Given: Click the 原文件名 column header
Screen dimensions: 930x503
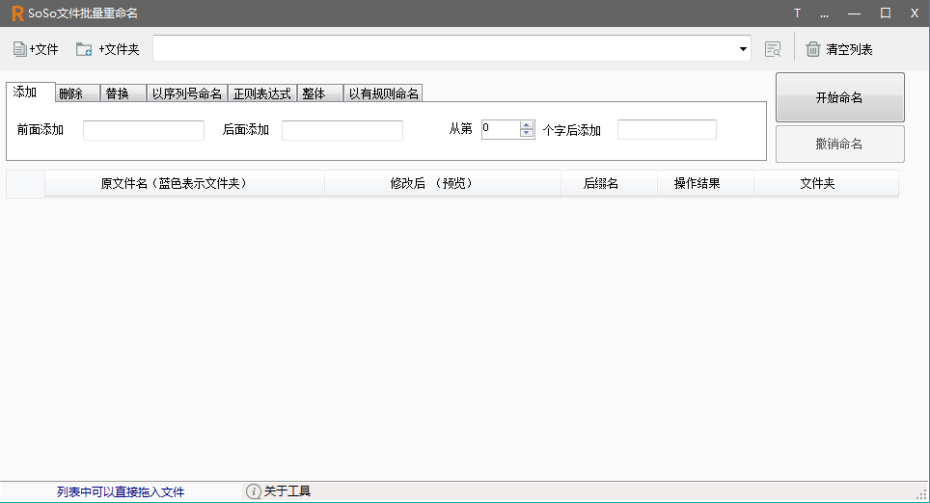Looking at the screenshot, I should 174,183.
